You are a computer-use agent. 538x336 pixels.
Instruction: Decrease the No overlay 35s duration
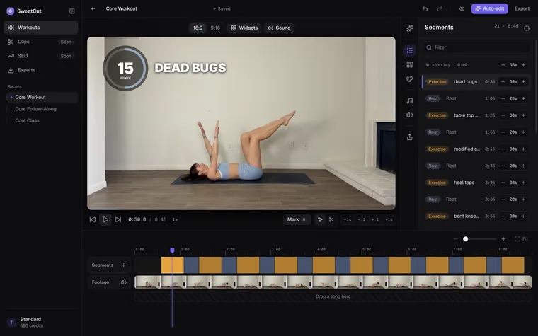click(503, 65)
